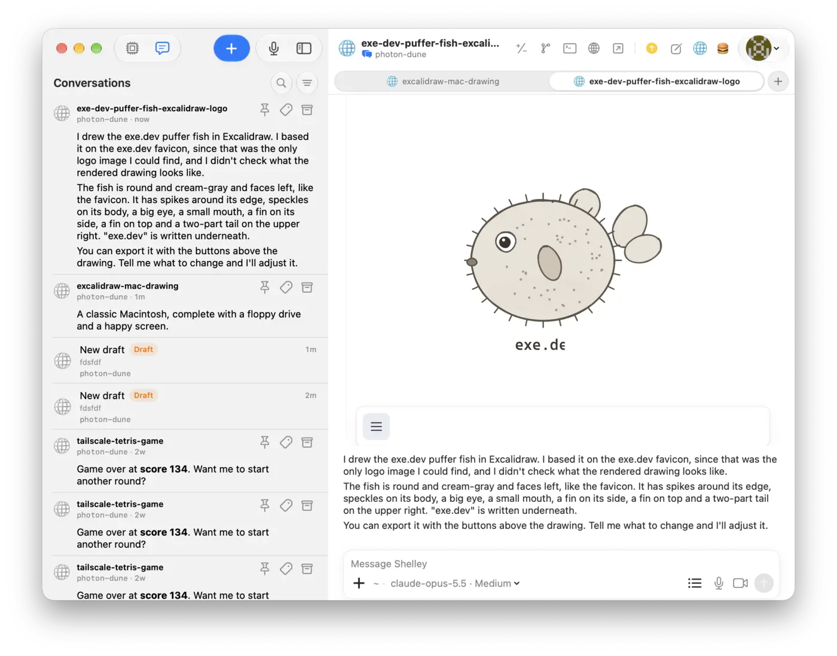This screenshot has height=656, width=837.
Task: Click the compose pencil icon in the header
Action: click(x=676, y=48)
